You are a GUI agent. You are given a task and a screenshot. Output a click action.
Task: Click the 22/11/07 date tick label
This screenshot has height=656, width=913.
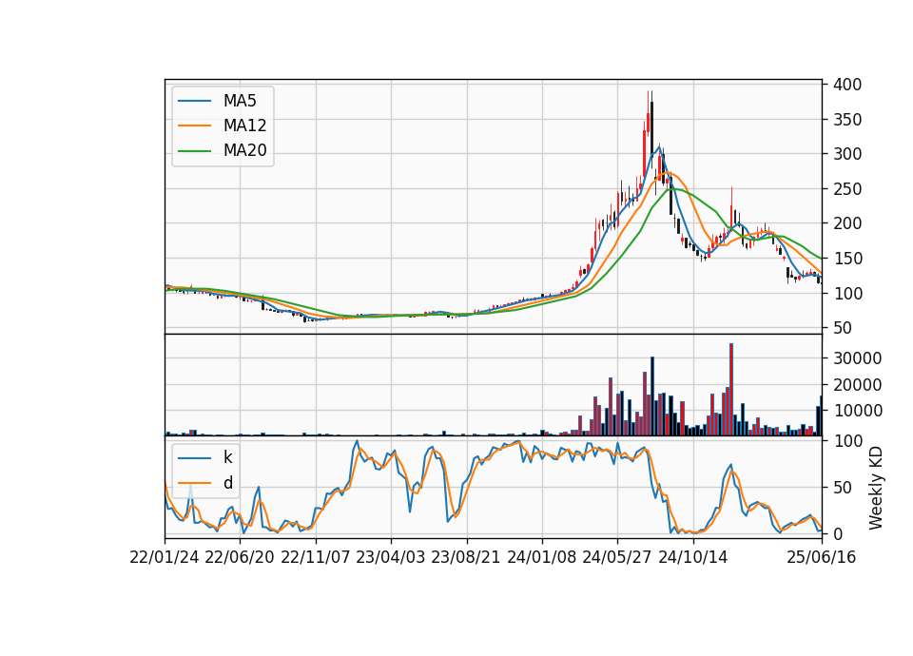click(x=316, y=558)
